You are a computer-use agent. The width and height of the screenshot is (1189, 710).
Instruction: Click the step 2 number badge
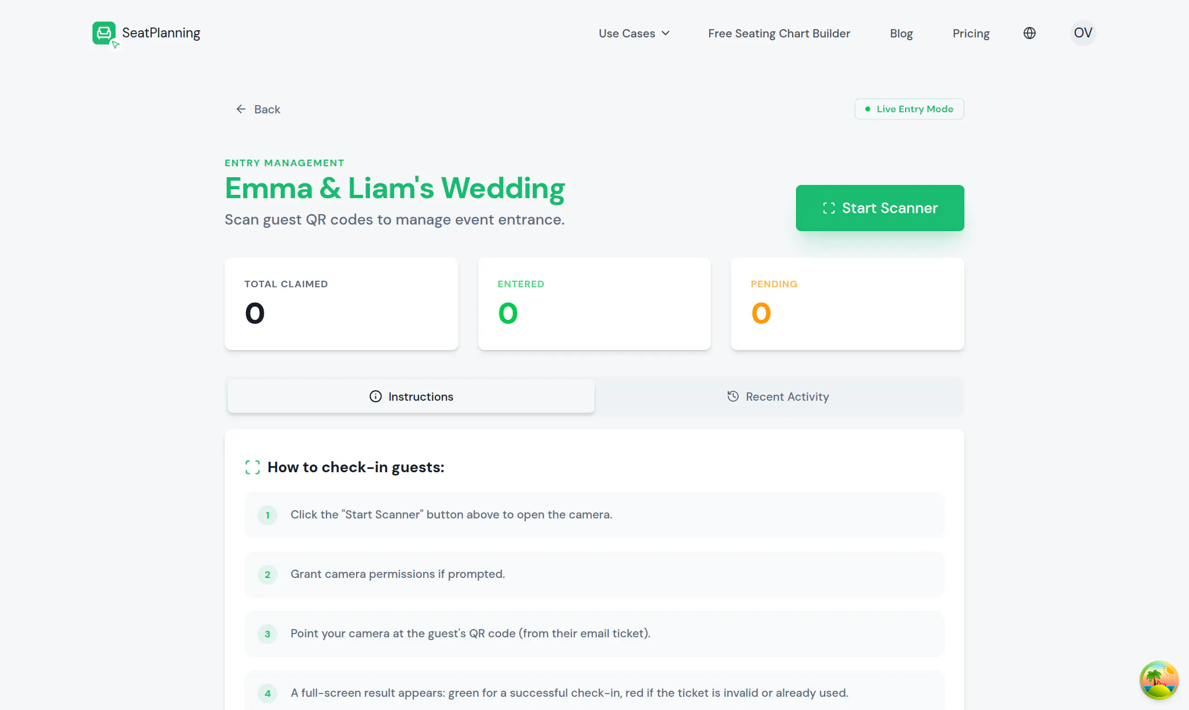pyautogui.click(x=268, y=575)
